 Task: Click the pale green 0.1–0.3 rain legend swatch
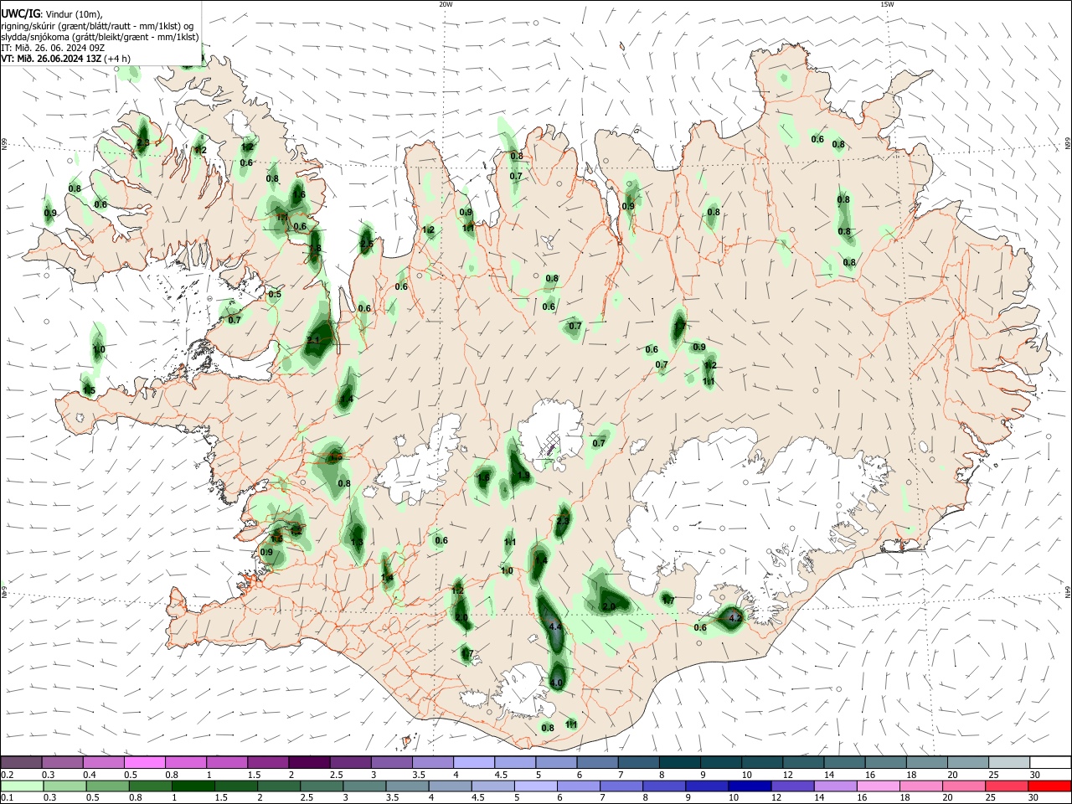click(22, 786)
